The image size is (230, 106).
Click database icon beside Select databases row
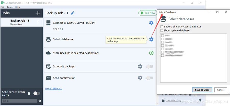(48, 39)
